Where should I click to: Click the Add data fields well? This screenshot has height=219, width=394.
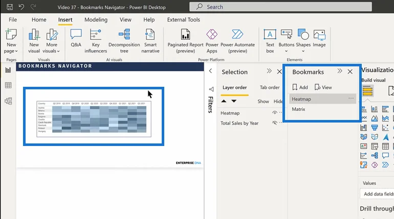[x=377, y=194]
